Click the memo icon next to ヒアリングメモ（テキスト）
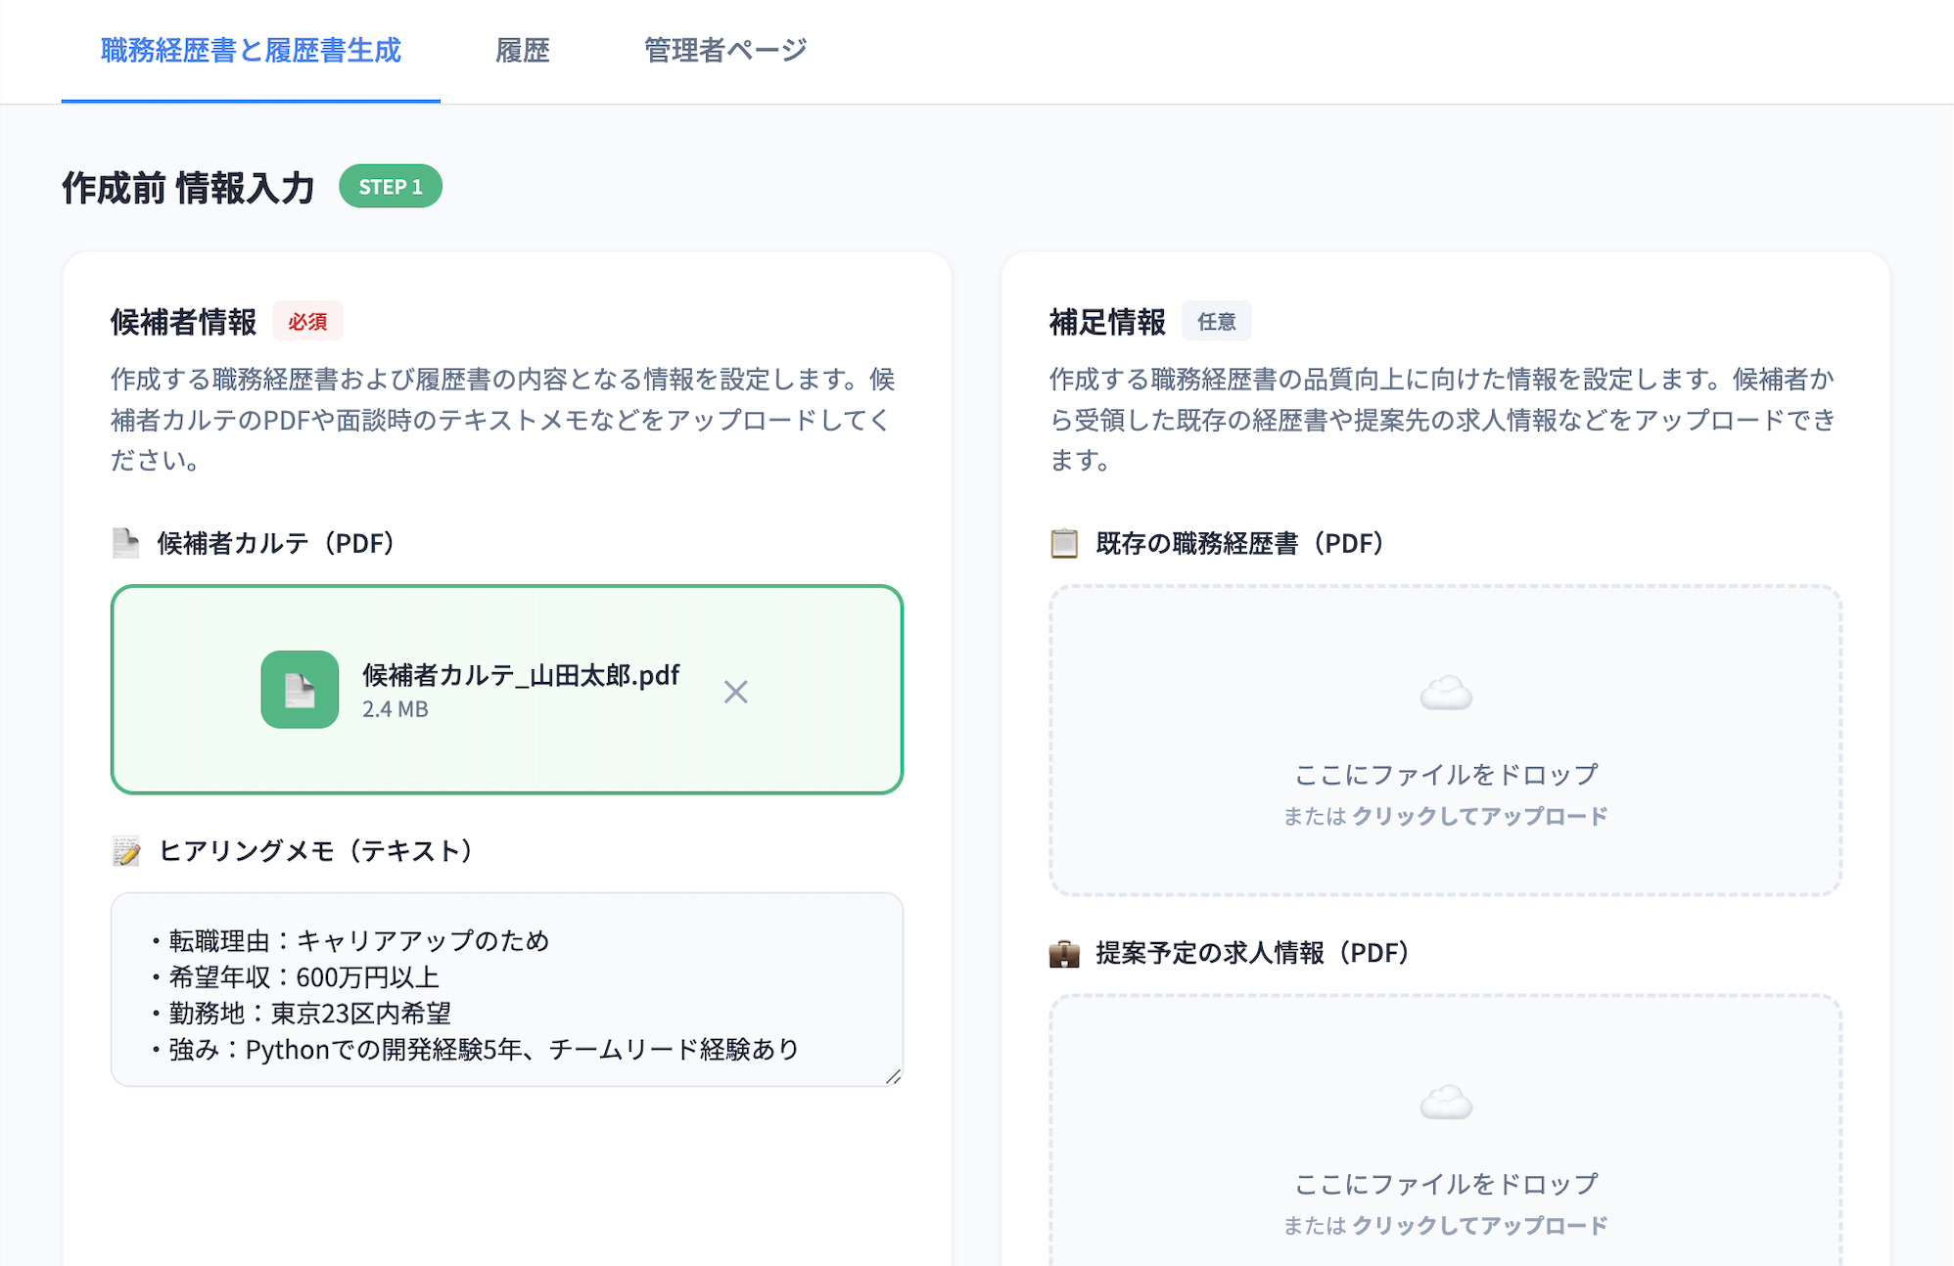This screenshot has width=1954, height=1266. [125, 851]
